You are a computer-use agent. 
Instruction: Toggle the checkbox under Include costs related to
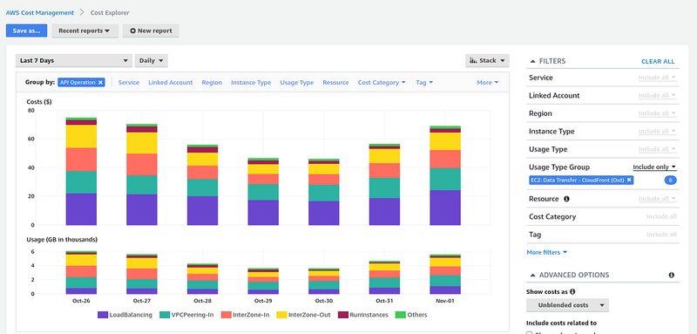[529, 332]
